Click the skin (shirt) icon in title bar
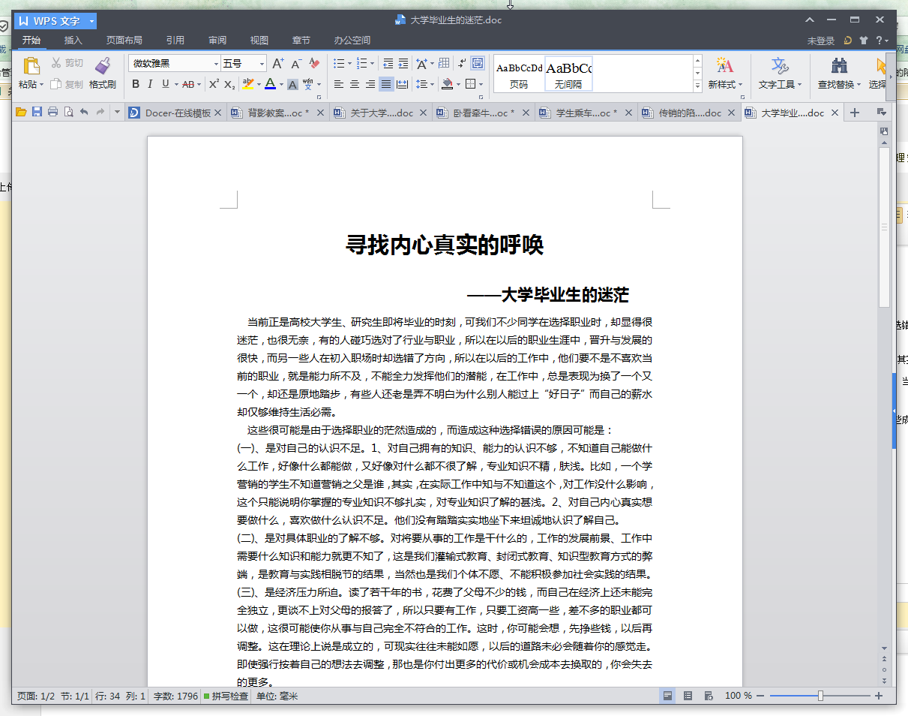This screenshot has height=716, width=908. [x=864, y=41]
